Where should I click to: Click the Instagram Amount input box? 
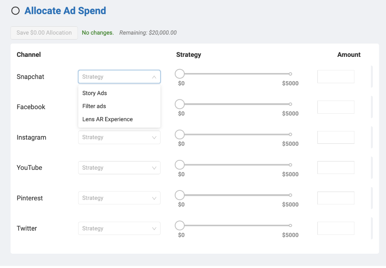coord(335,137)
